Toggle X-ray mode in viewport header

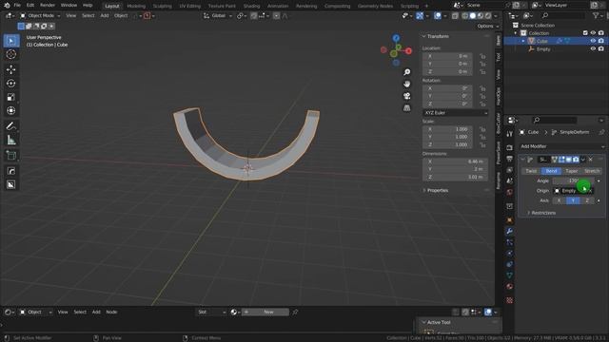(455, 16)
